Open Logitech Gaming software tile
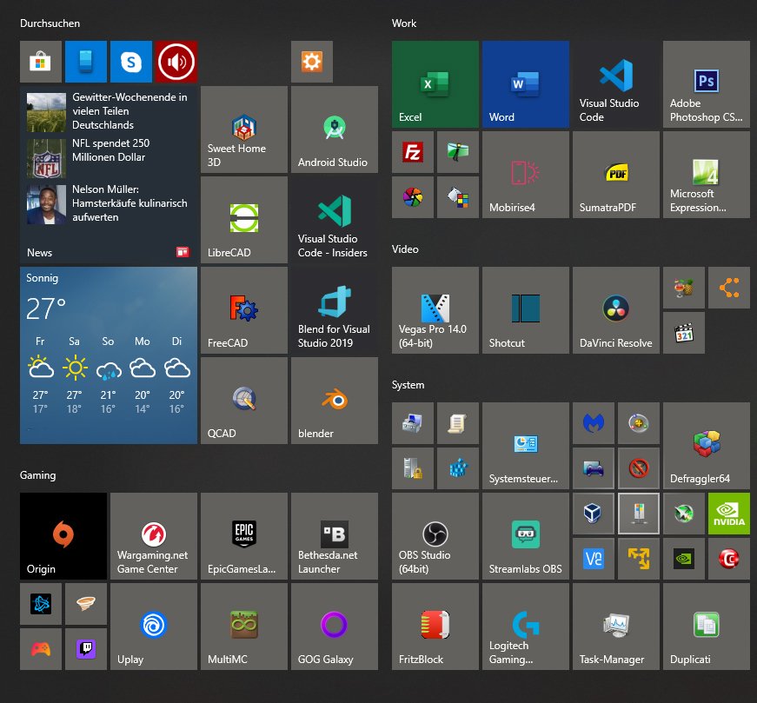This screenshot has width=757, height=703. tap(525, 627)
